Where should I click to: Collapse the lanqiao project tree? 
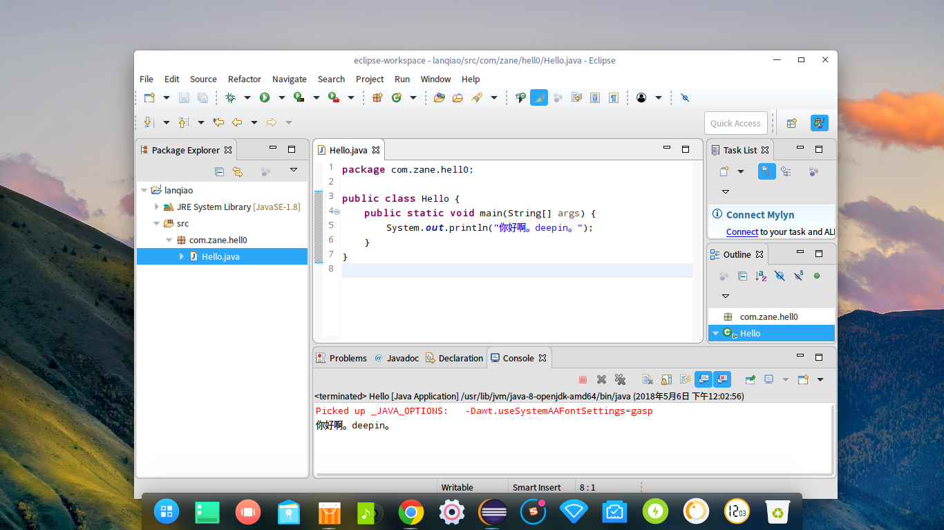point(144,190)
